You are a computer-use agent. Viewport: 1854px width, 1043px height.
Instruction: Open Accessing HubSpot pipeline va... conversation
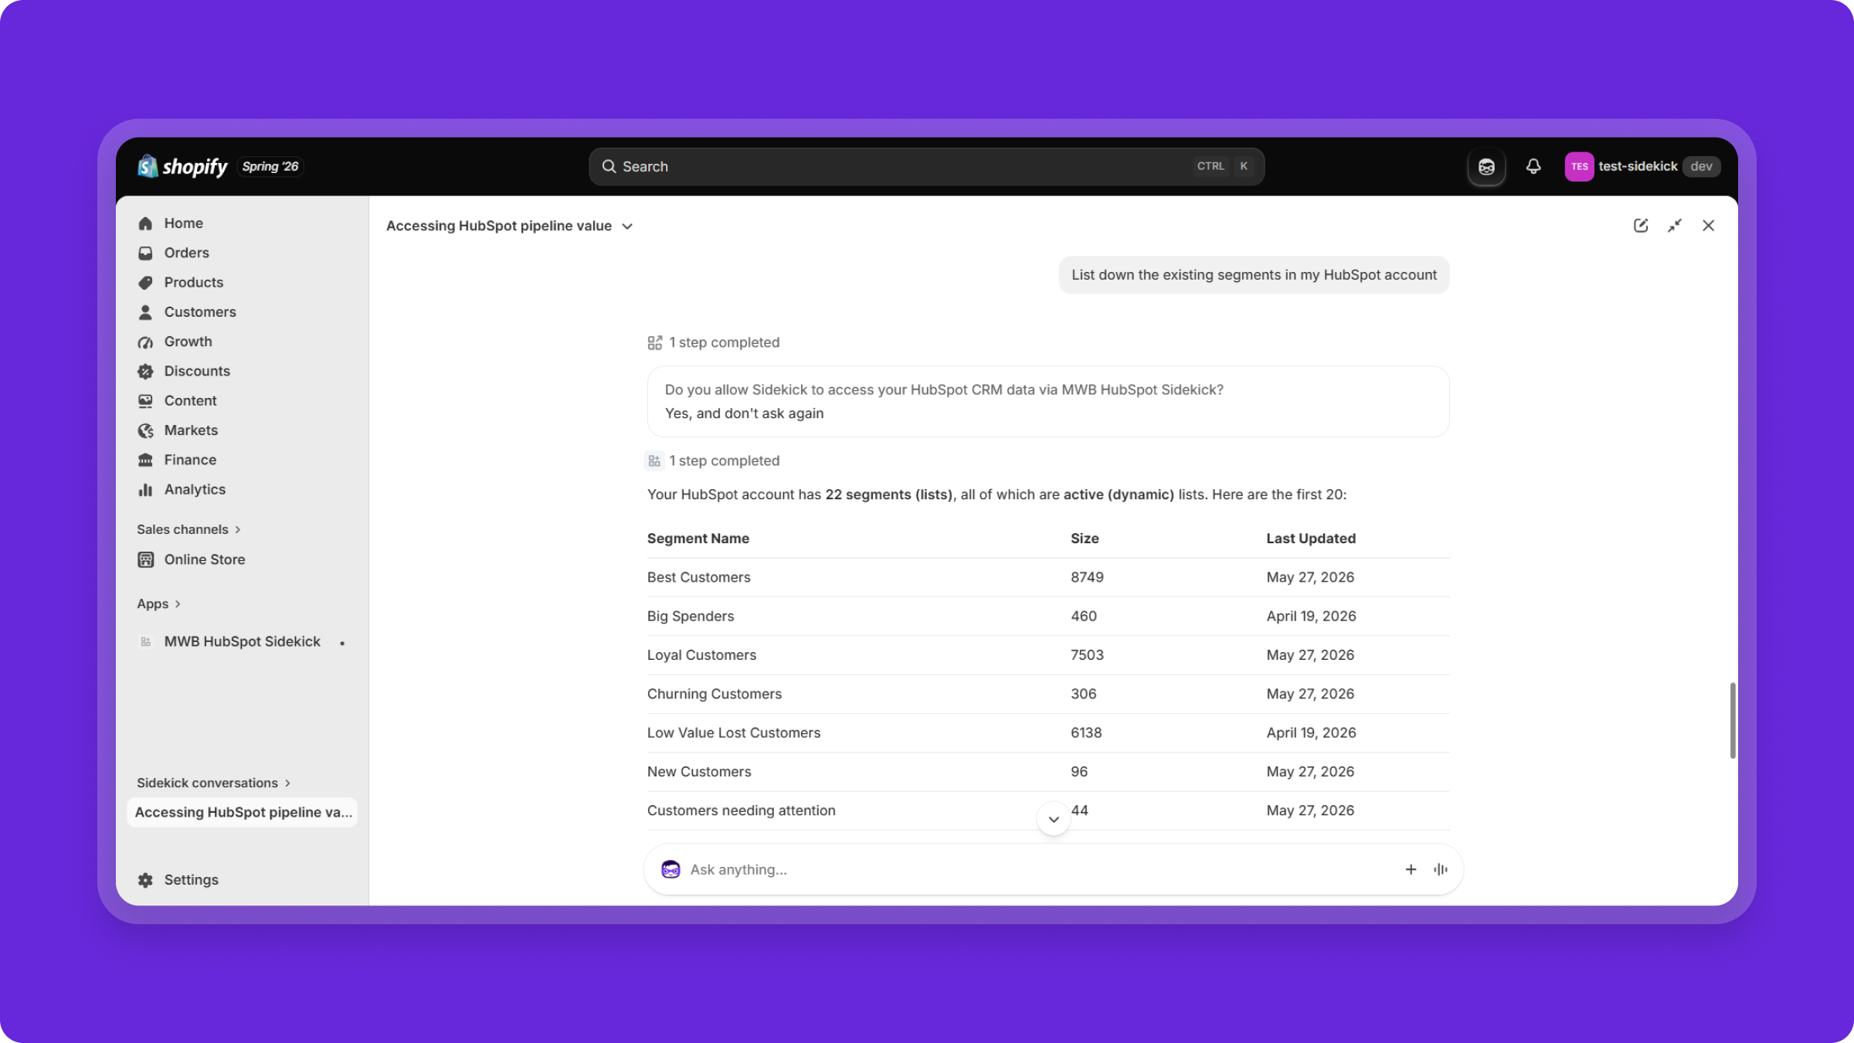242,812
